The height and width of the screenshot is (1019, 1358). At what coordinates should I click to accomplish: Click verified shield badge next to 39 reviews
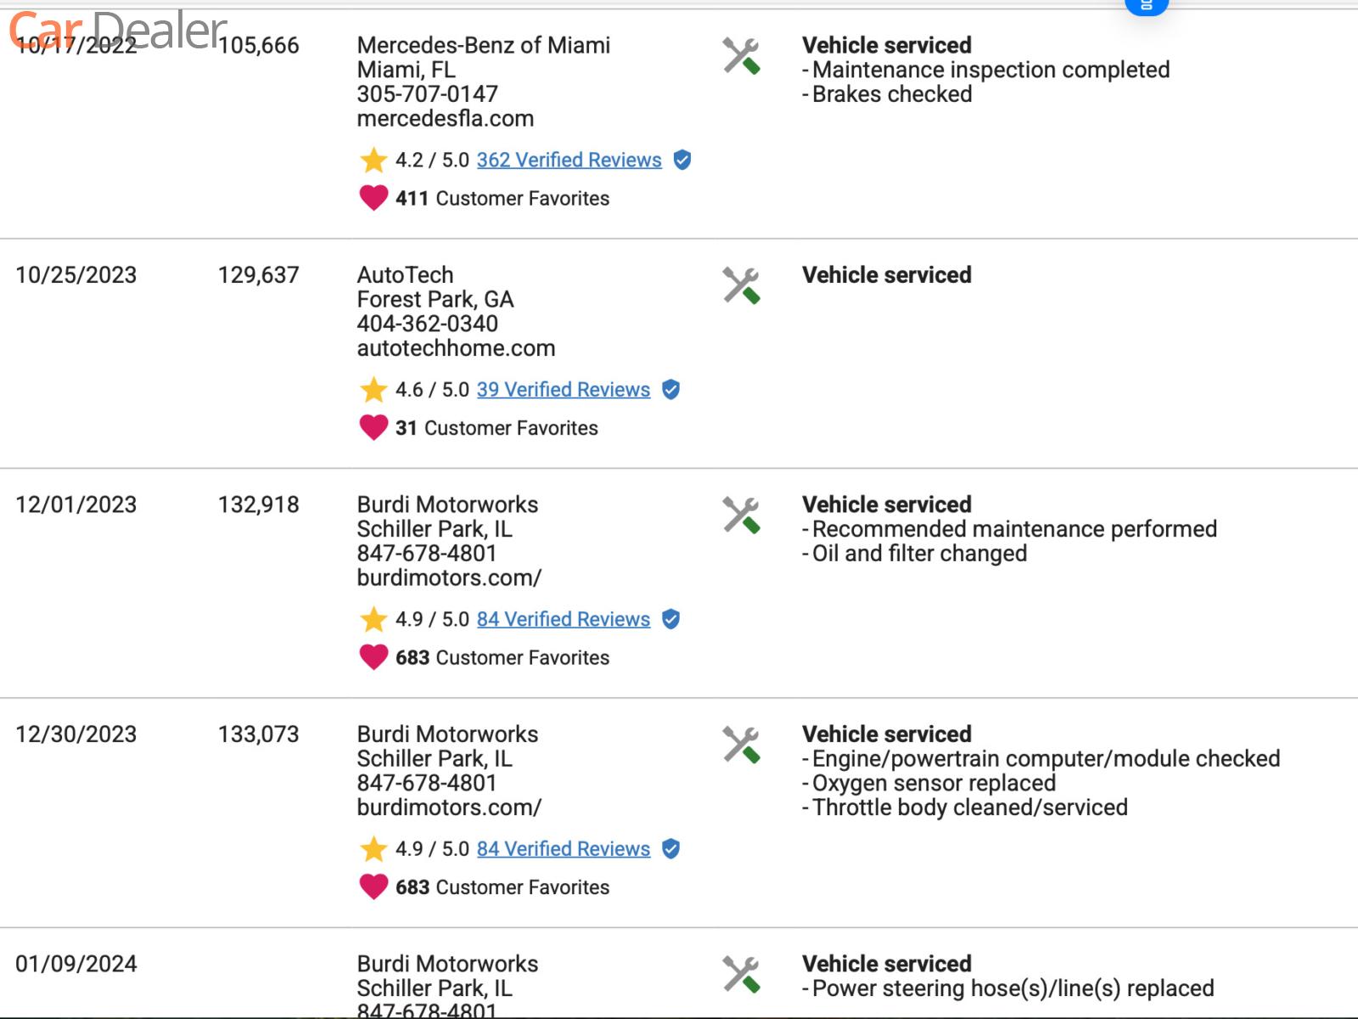point(671,390)
